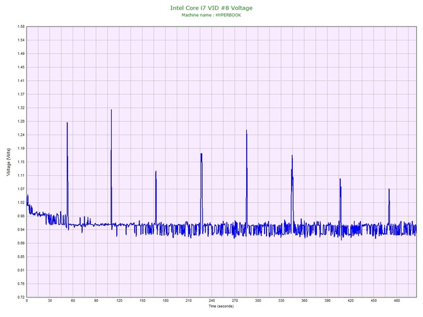Click the voltage spike peak near 285 seconds
This screenshot has width=423, height=317.
247,131
